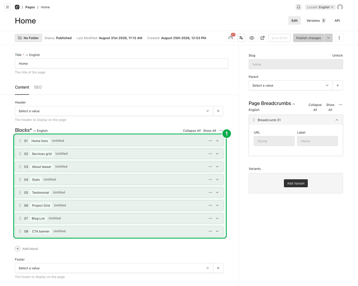The height and width of the screenshot is (286, 358).
Task: Open Blocks section more options ellipsis
Action: click(x=221, y=131)
